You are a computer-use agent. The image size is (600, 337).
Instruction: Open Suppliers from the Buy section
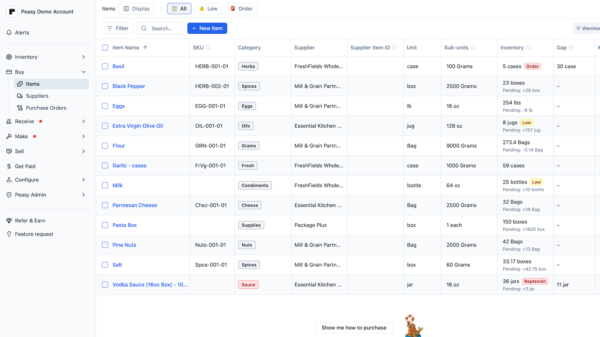[37, 96]
